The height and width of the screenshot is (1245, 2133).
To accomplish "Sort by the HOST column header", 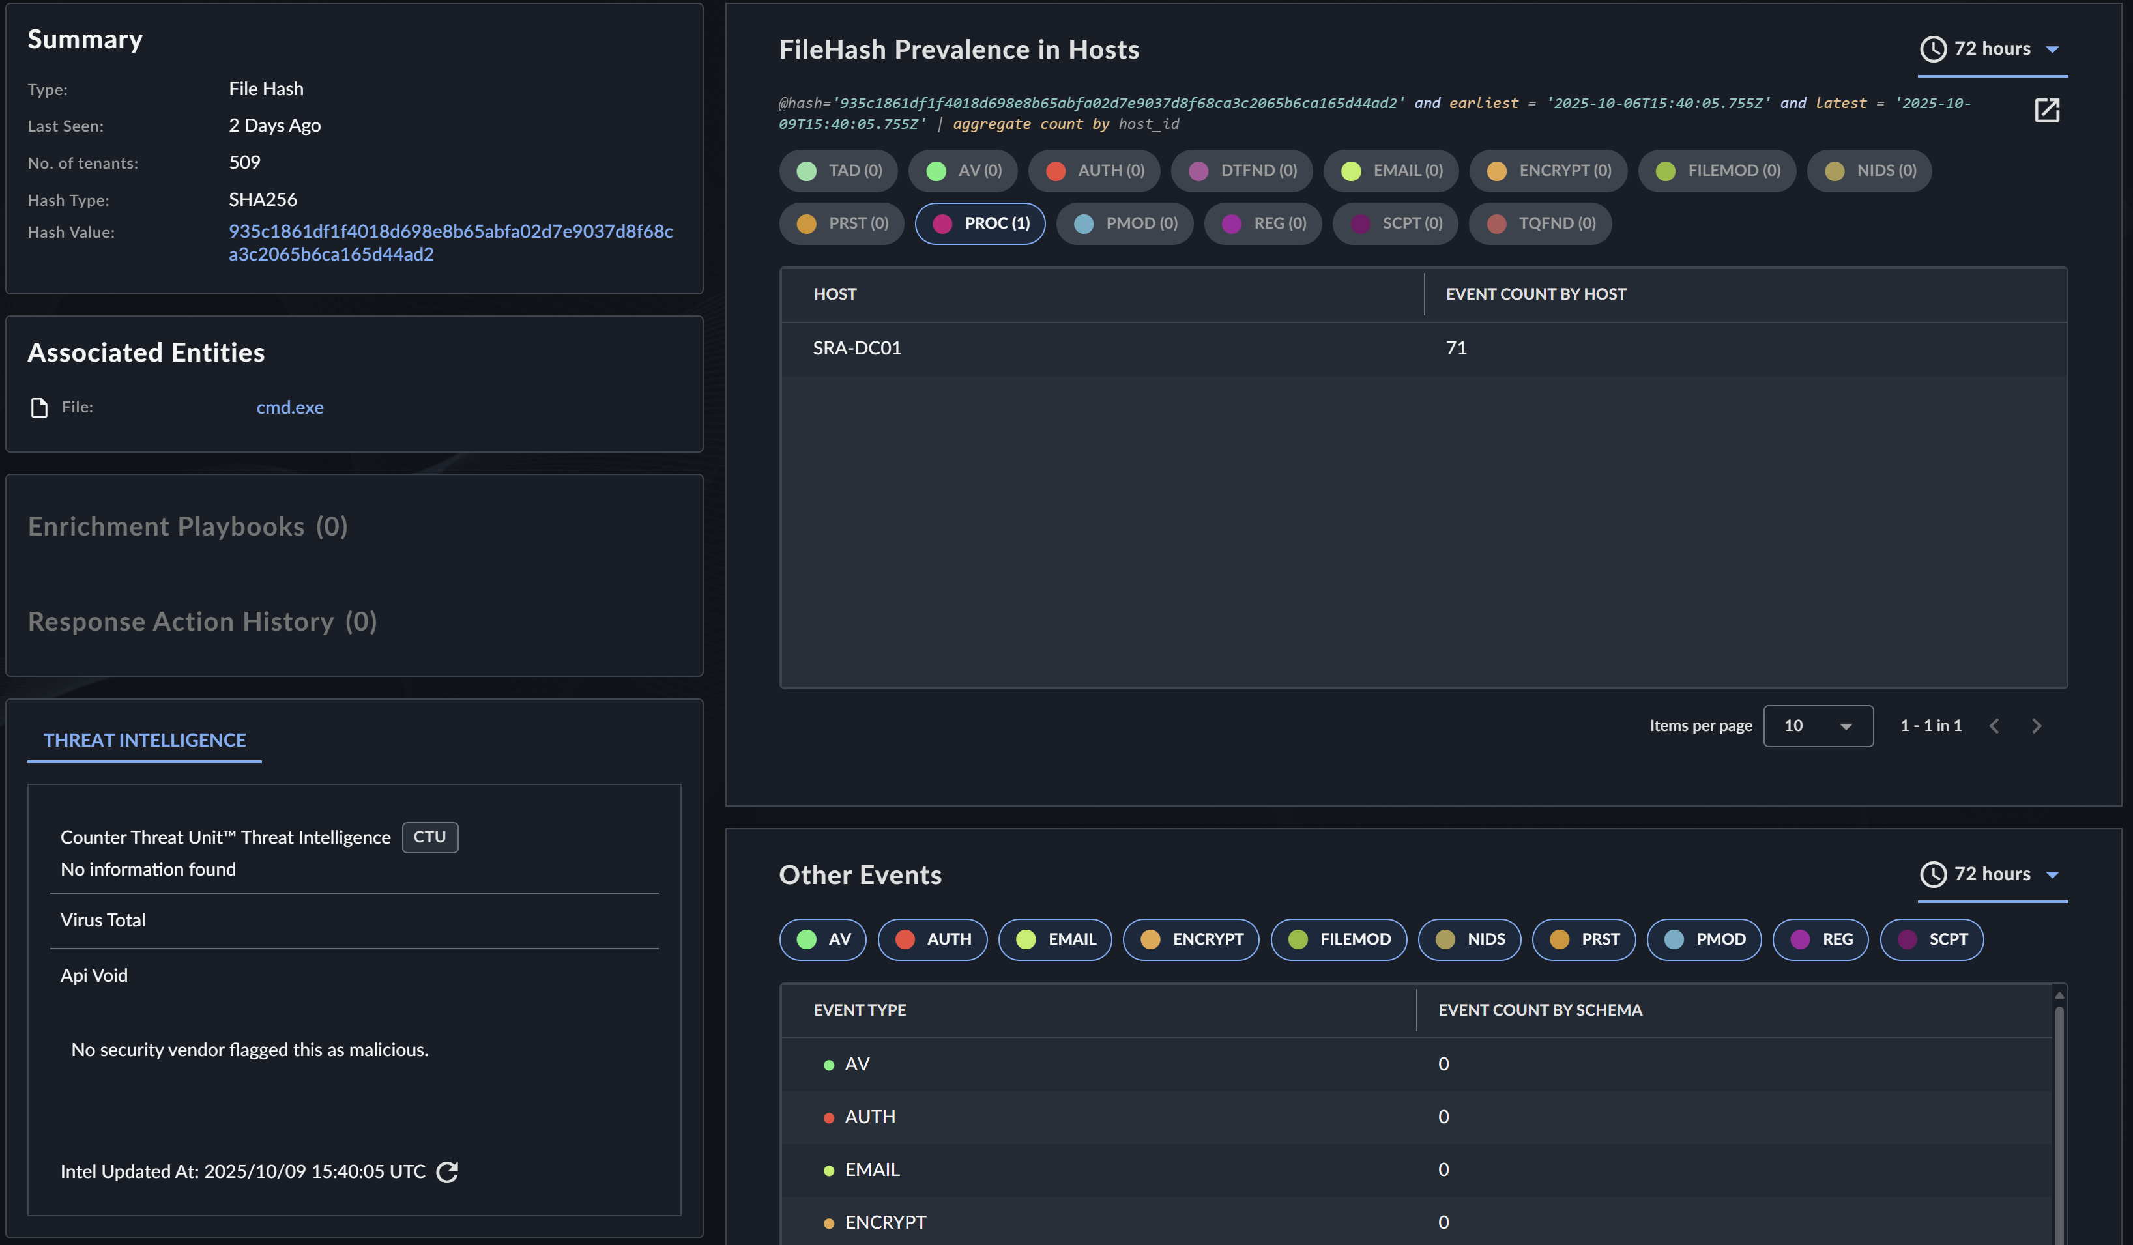I will click(x=835, y=294).
